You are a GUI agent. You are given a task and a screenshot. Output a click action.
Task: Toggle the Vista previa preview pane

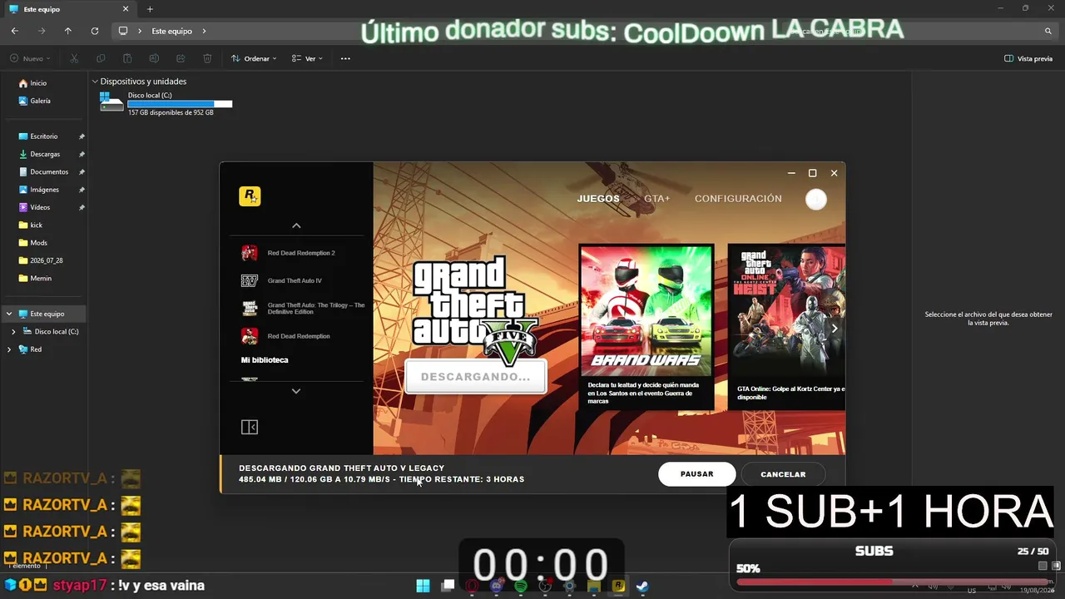[x=1028, y=58]
